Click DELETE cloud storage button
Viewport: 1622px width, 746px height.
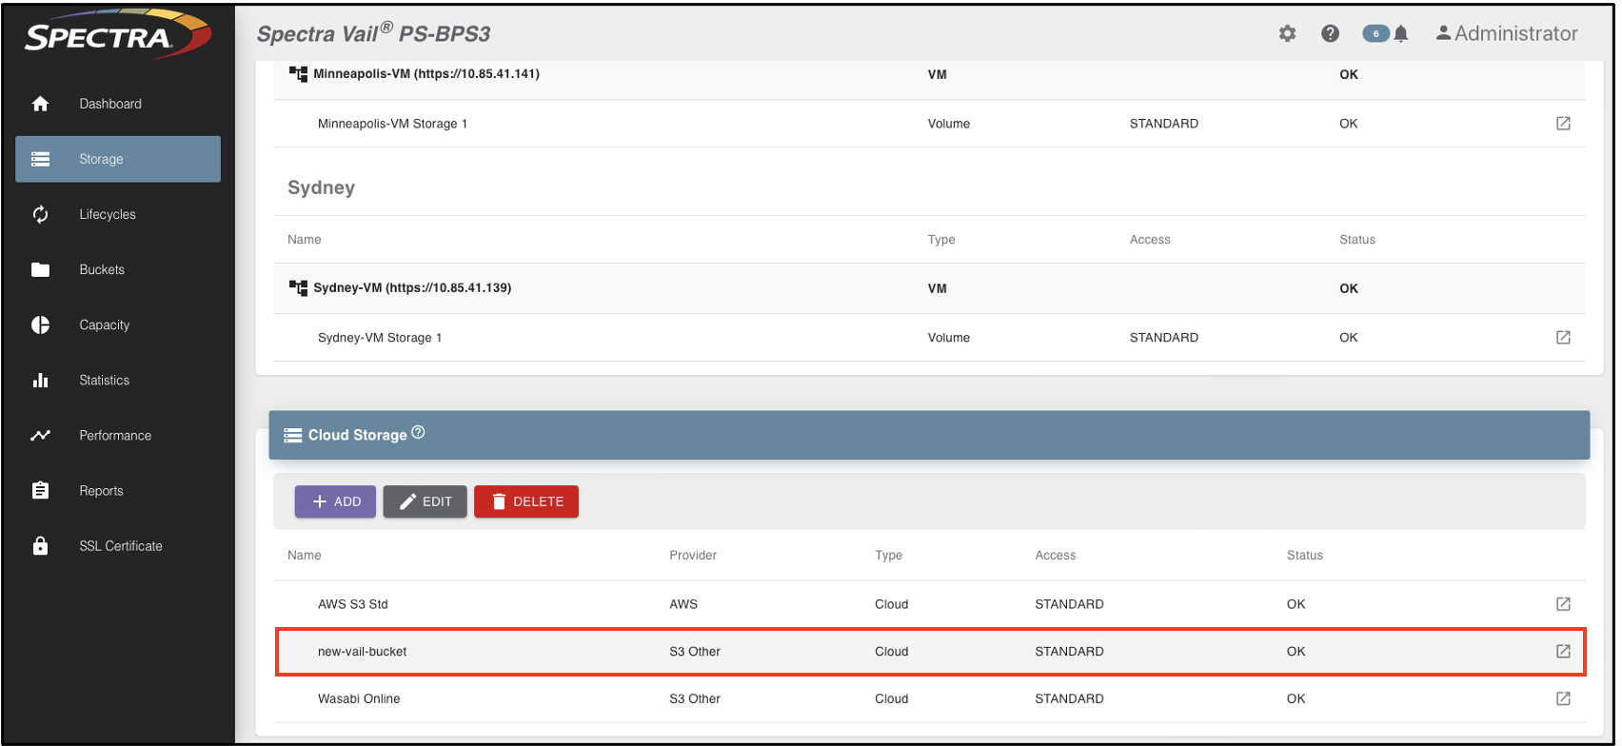tap(526, 501)
